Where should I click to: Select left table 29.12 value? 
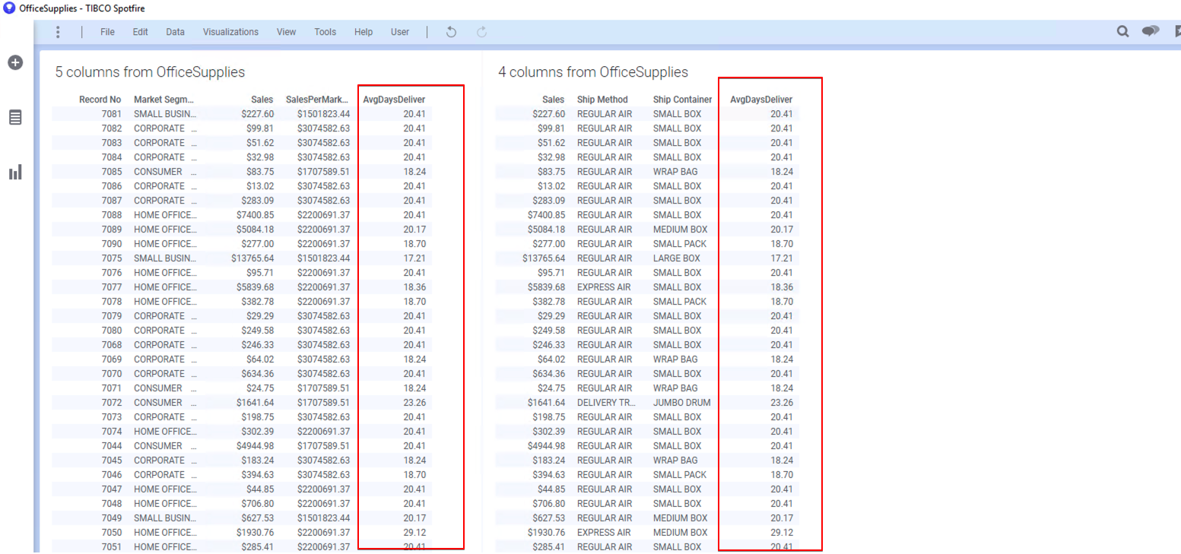pyautogui.click(x=414, y=533)
